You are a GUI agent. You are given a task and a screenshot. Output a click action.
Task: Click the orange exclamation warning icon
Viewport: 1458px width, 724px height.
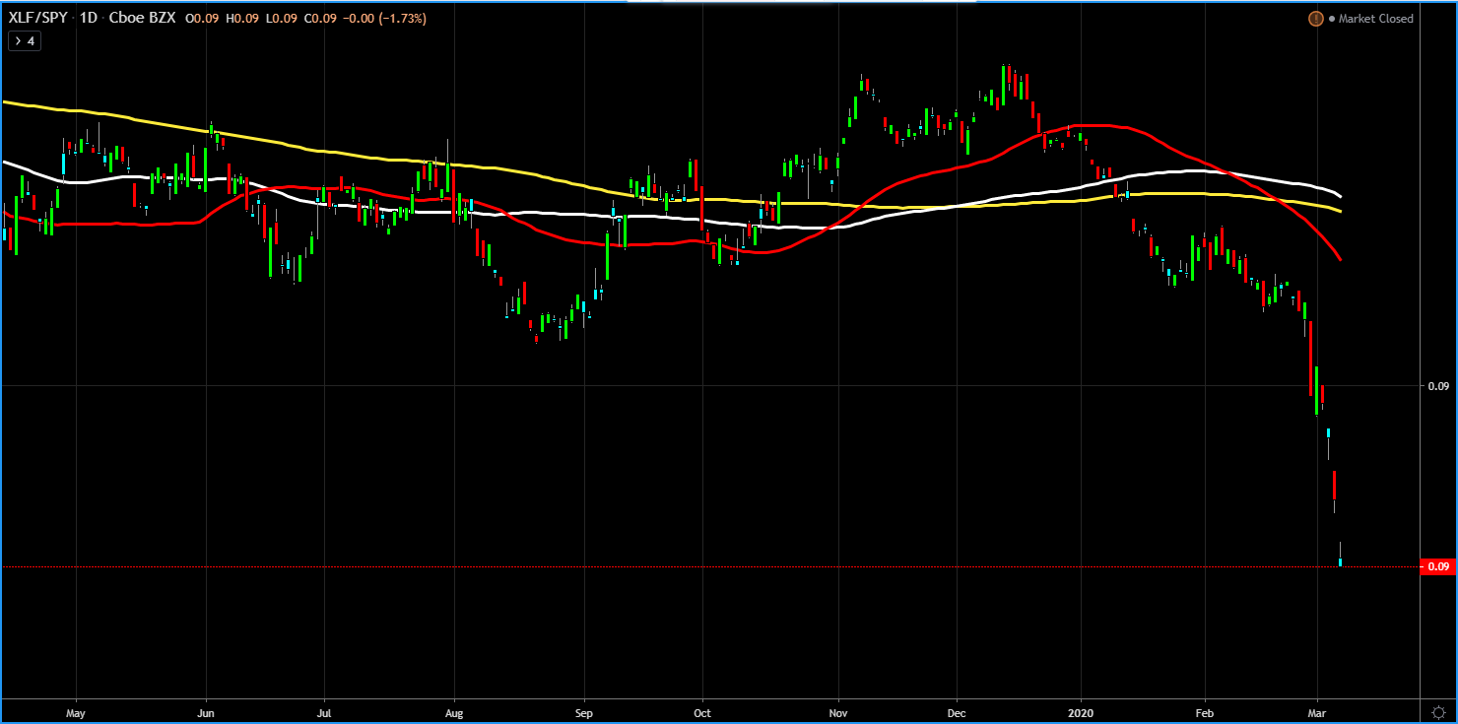coord(1315,19)
